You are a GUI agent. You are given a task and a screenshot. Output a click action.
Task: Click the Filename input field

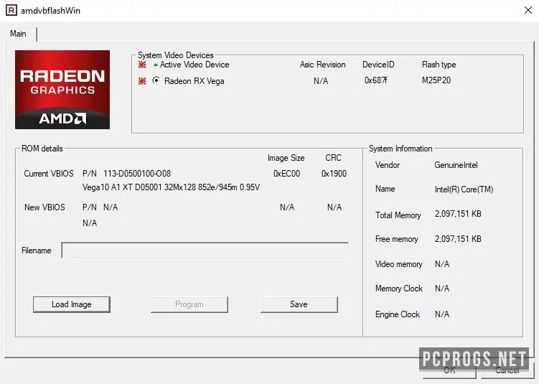coord(205,250)
